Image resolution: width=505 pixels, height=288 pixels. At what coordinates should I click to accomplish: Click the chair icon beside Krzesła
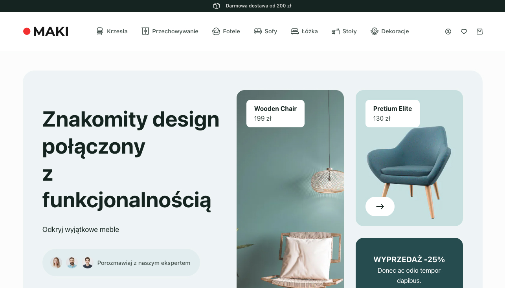[100, 31]
